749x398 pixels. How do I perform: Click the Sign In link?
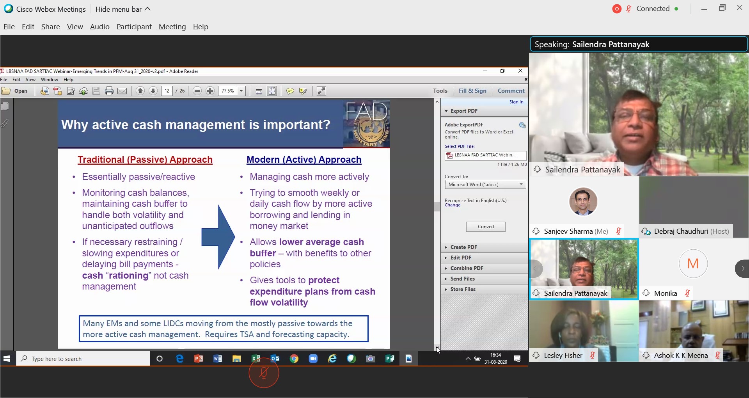516,102
